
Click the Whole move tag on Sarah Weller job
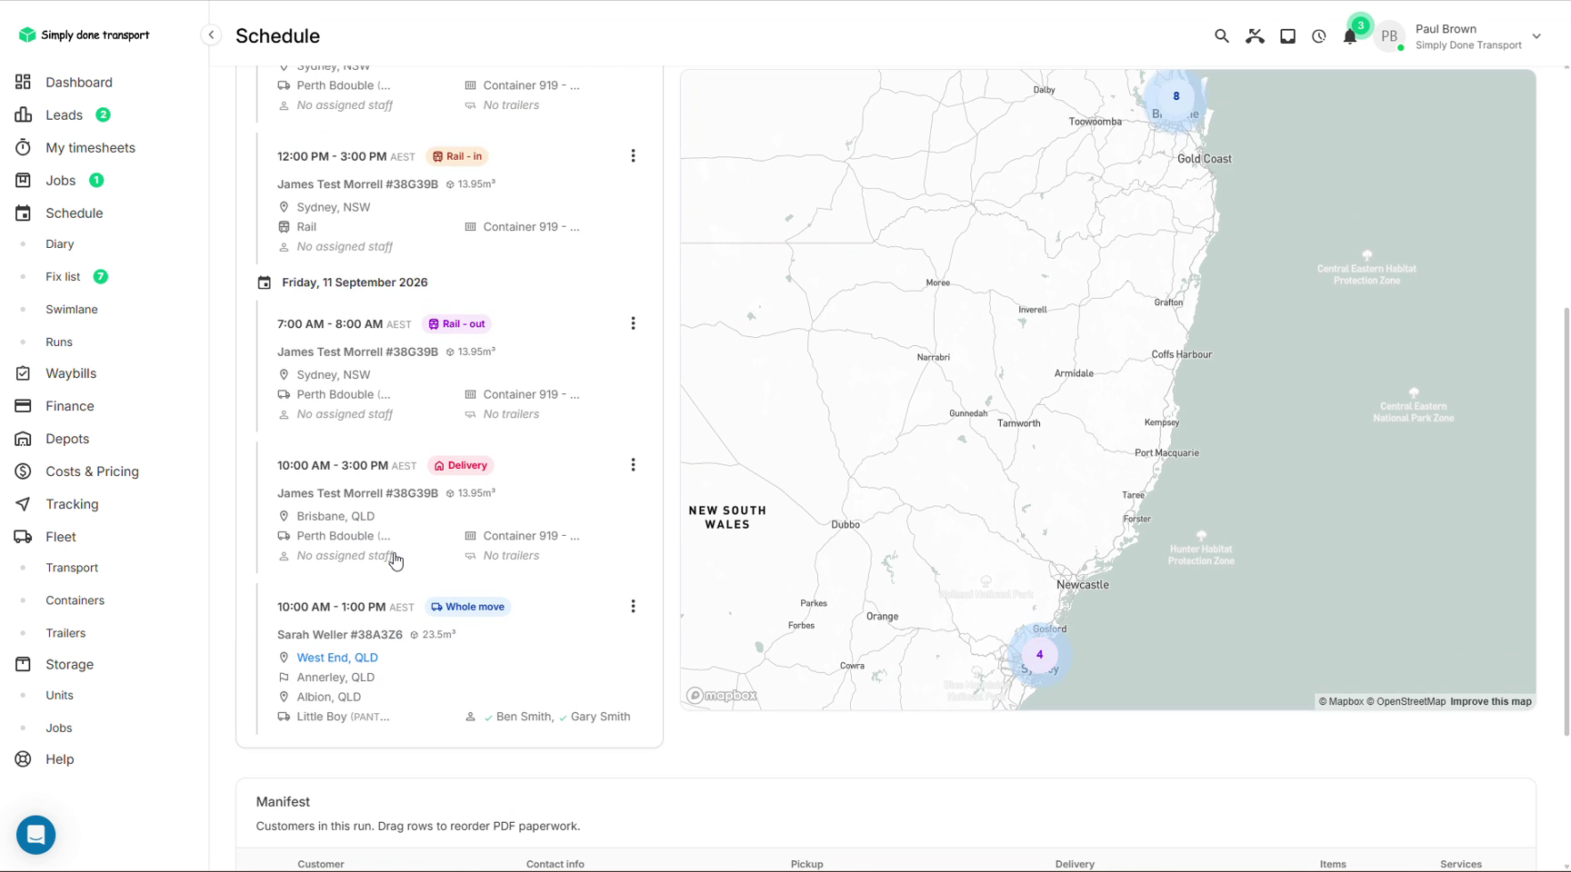click(x=468, y=607)
